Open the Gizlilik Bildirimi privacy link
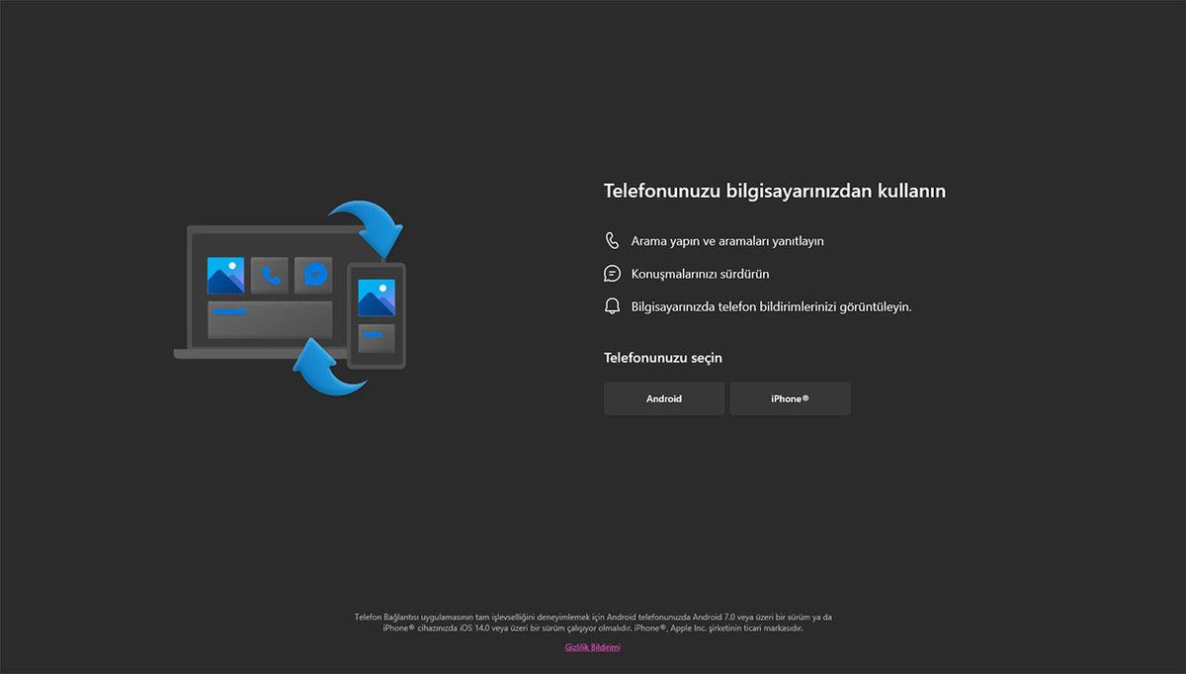 pos(592,647)
